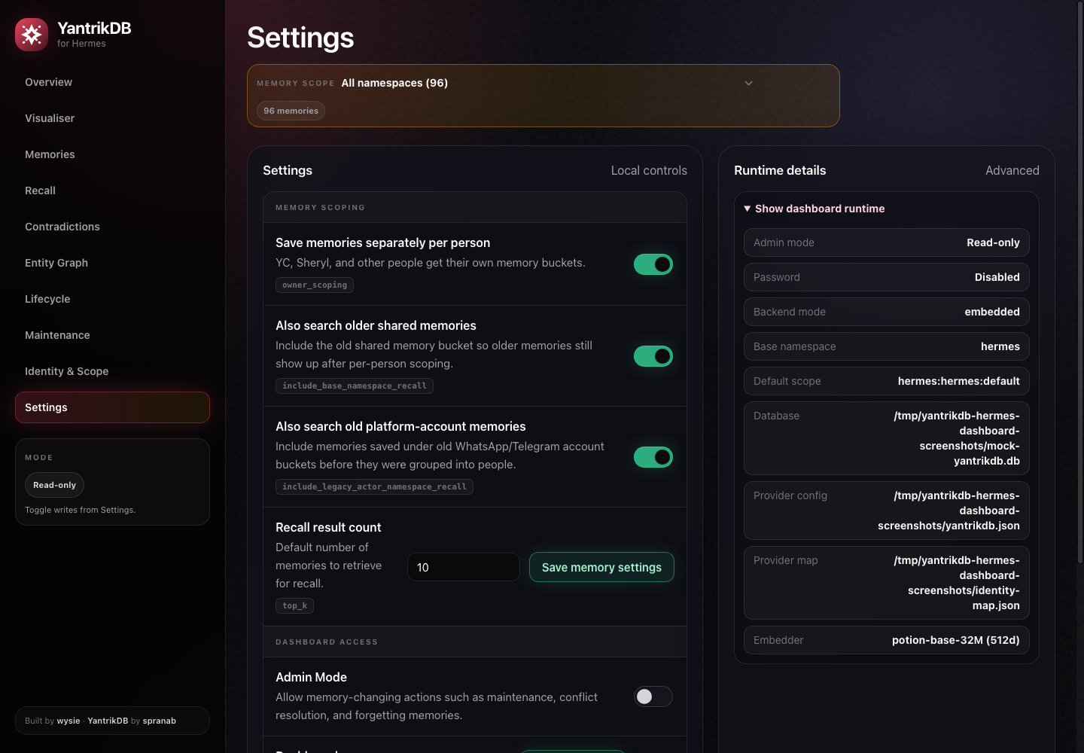Open the spranab link in footer

click(160, 721)
